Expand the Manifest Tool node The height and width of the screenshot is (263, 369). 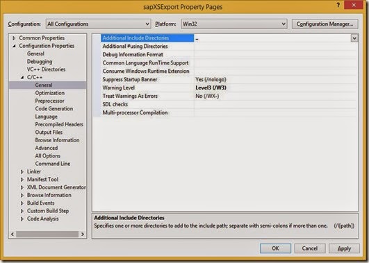[22, 180]
